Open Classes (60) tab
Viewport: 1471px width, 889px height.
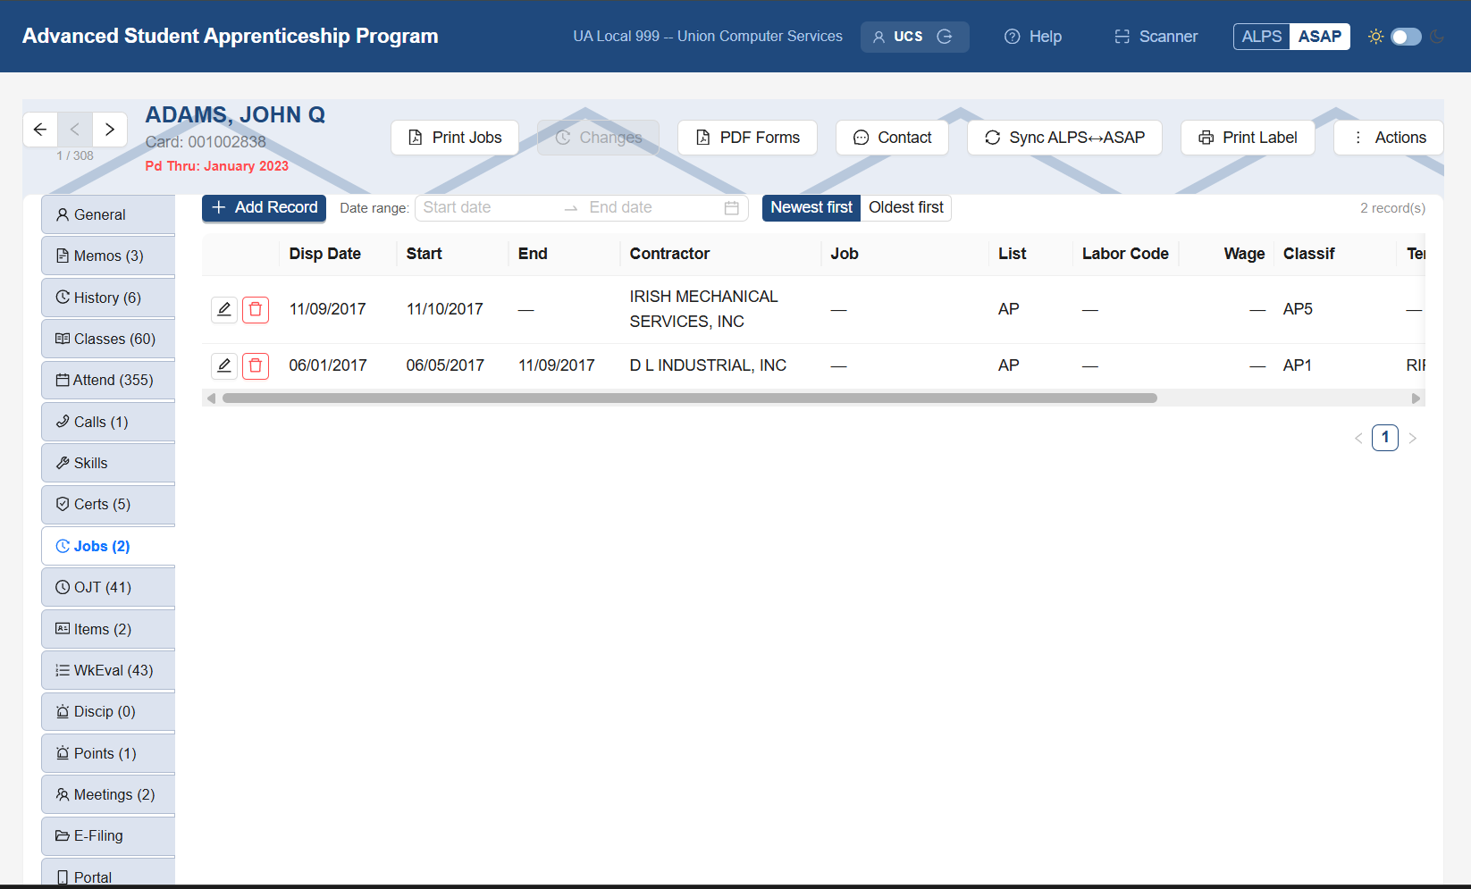click(x=108, y=339)
